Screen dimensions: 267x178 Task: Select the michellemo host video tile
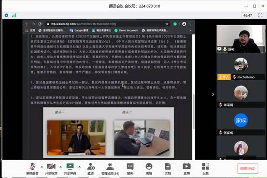241,68
